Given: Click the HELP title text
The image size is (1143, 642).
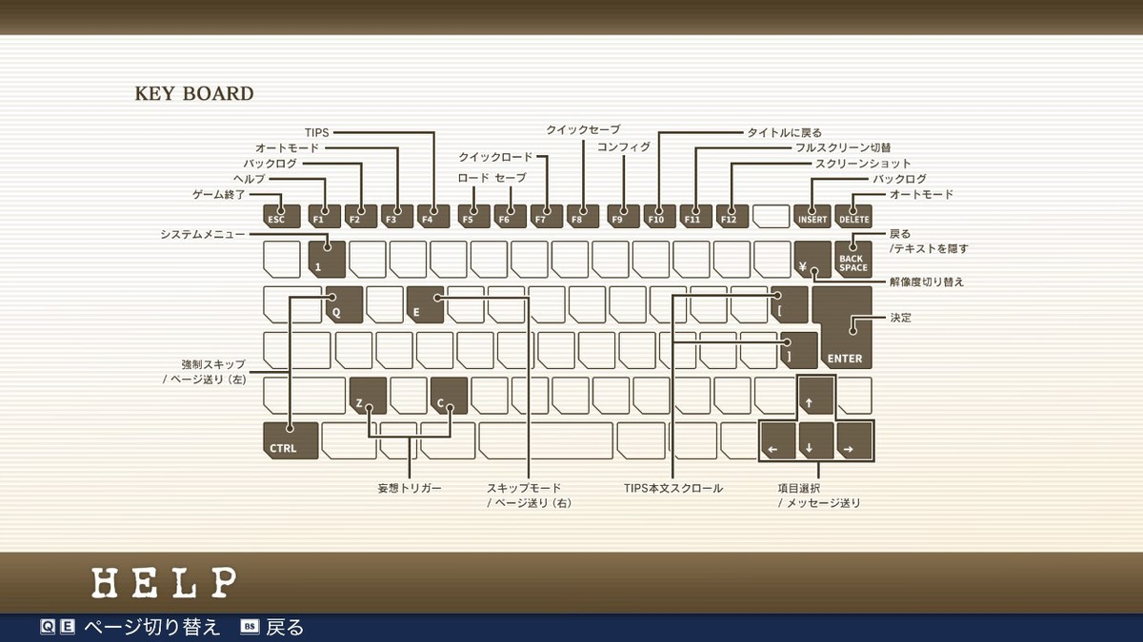Looking at the screenshot, I should click(164, 582).
